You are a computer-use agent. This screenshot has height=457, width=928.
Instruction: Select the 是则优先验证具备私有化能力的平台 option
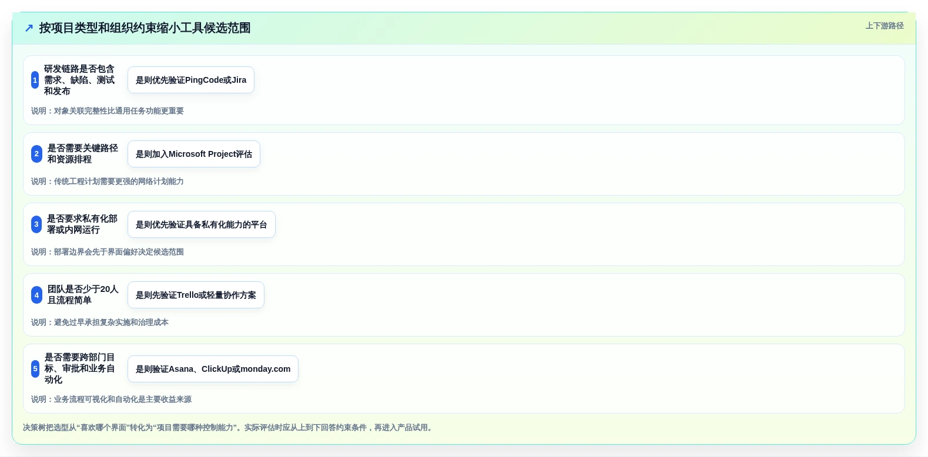click(x=202, y=224)
